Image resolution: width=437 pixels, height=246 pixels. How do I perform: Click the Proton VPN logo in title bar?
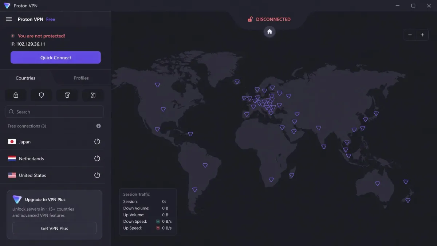point(7,5)
